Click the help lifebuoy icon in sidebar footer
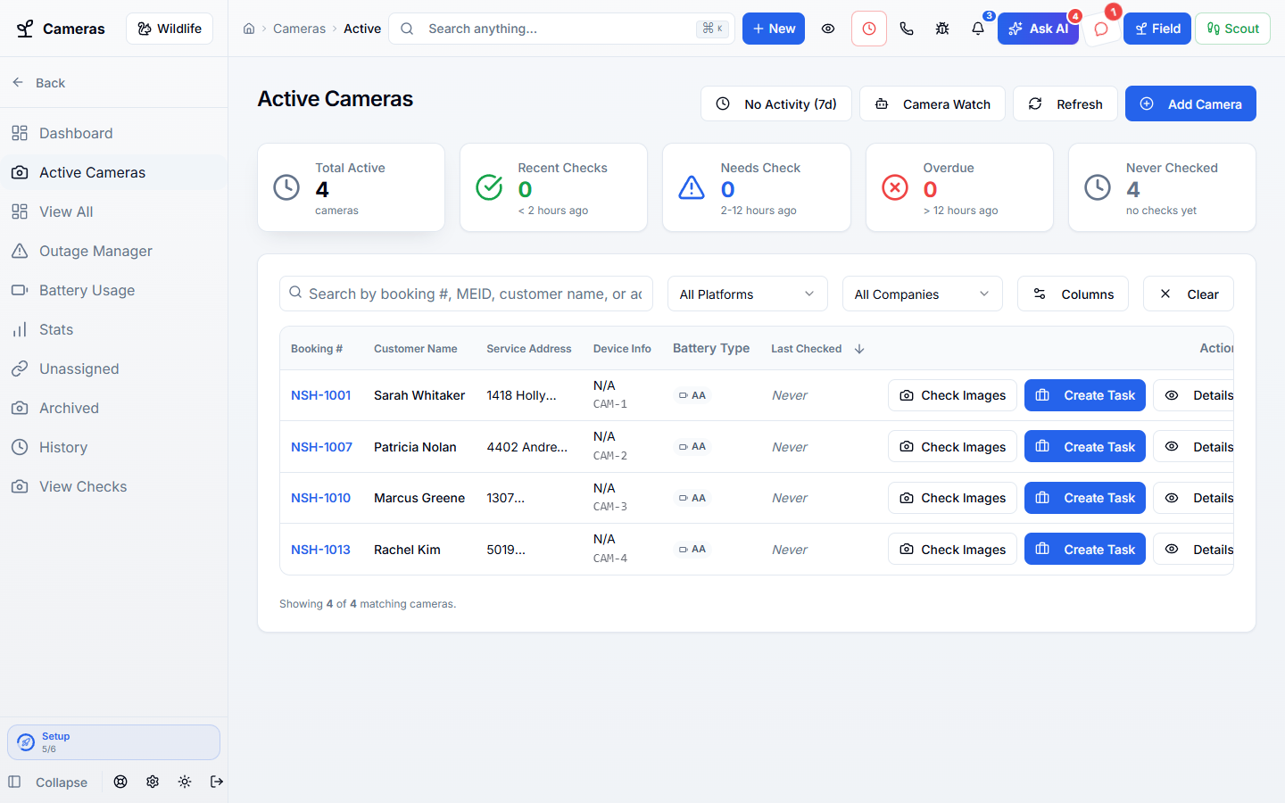1285x803 pixels. pyautogui.click(x=120, y=782)
